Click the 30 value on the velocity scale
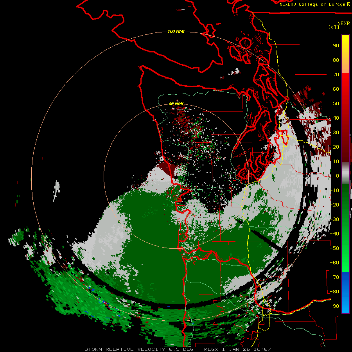This screenshot has width=352, height=352. [336, 133]
